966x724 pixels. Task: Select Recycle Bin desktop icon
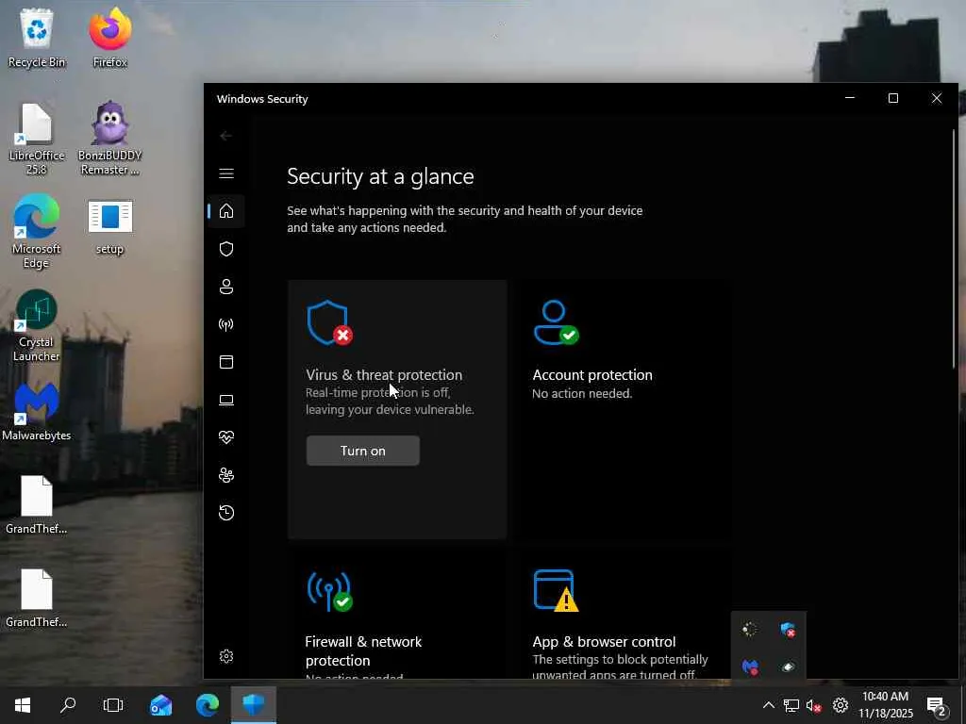coord(37,38)
